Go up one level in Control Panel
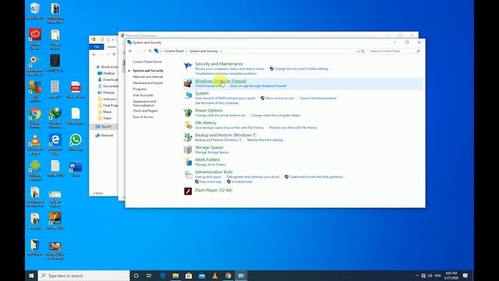The width and height of the screenshot is (499, 281). [x=150, y=51]
